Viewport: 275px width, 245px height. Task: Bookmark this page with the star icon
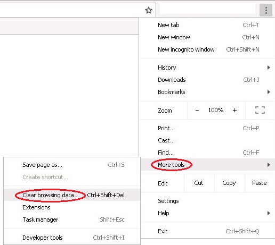click(x=149, y=10)
